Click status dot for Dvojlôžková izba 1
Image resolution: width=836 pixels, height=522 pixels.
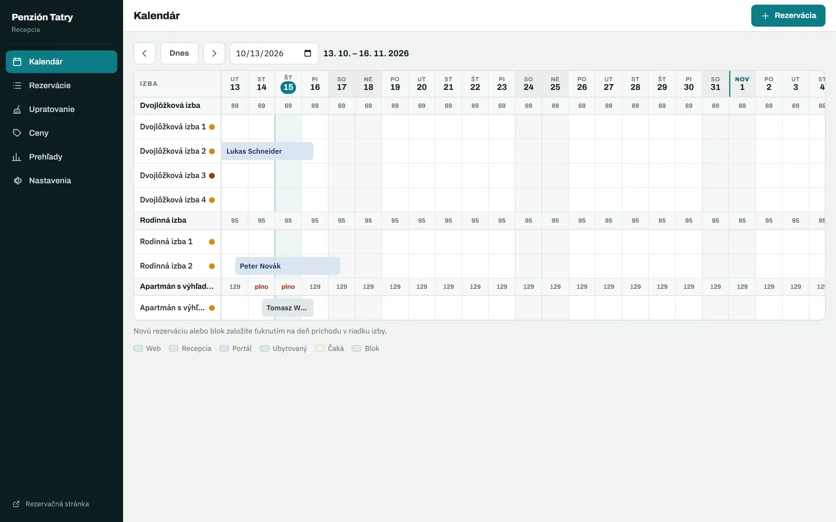212,127
